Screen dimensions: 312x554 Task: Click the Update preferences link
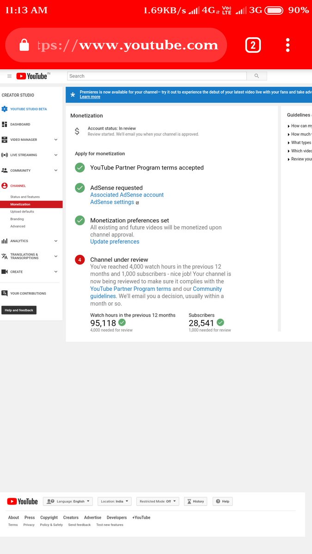point(115,241)
